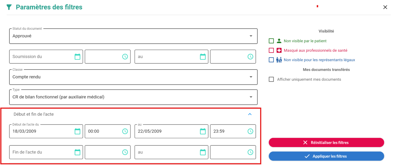Close the Paramètres des filtres dialog
This screenshot has height=166, width=394.
click(x=385, y=7)
